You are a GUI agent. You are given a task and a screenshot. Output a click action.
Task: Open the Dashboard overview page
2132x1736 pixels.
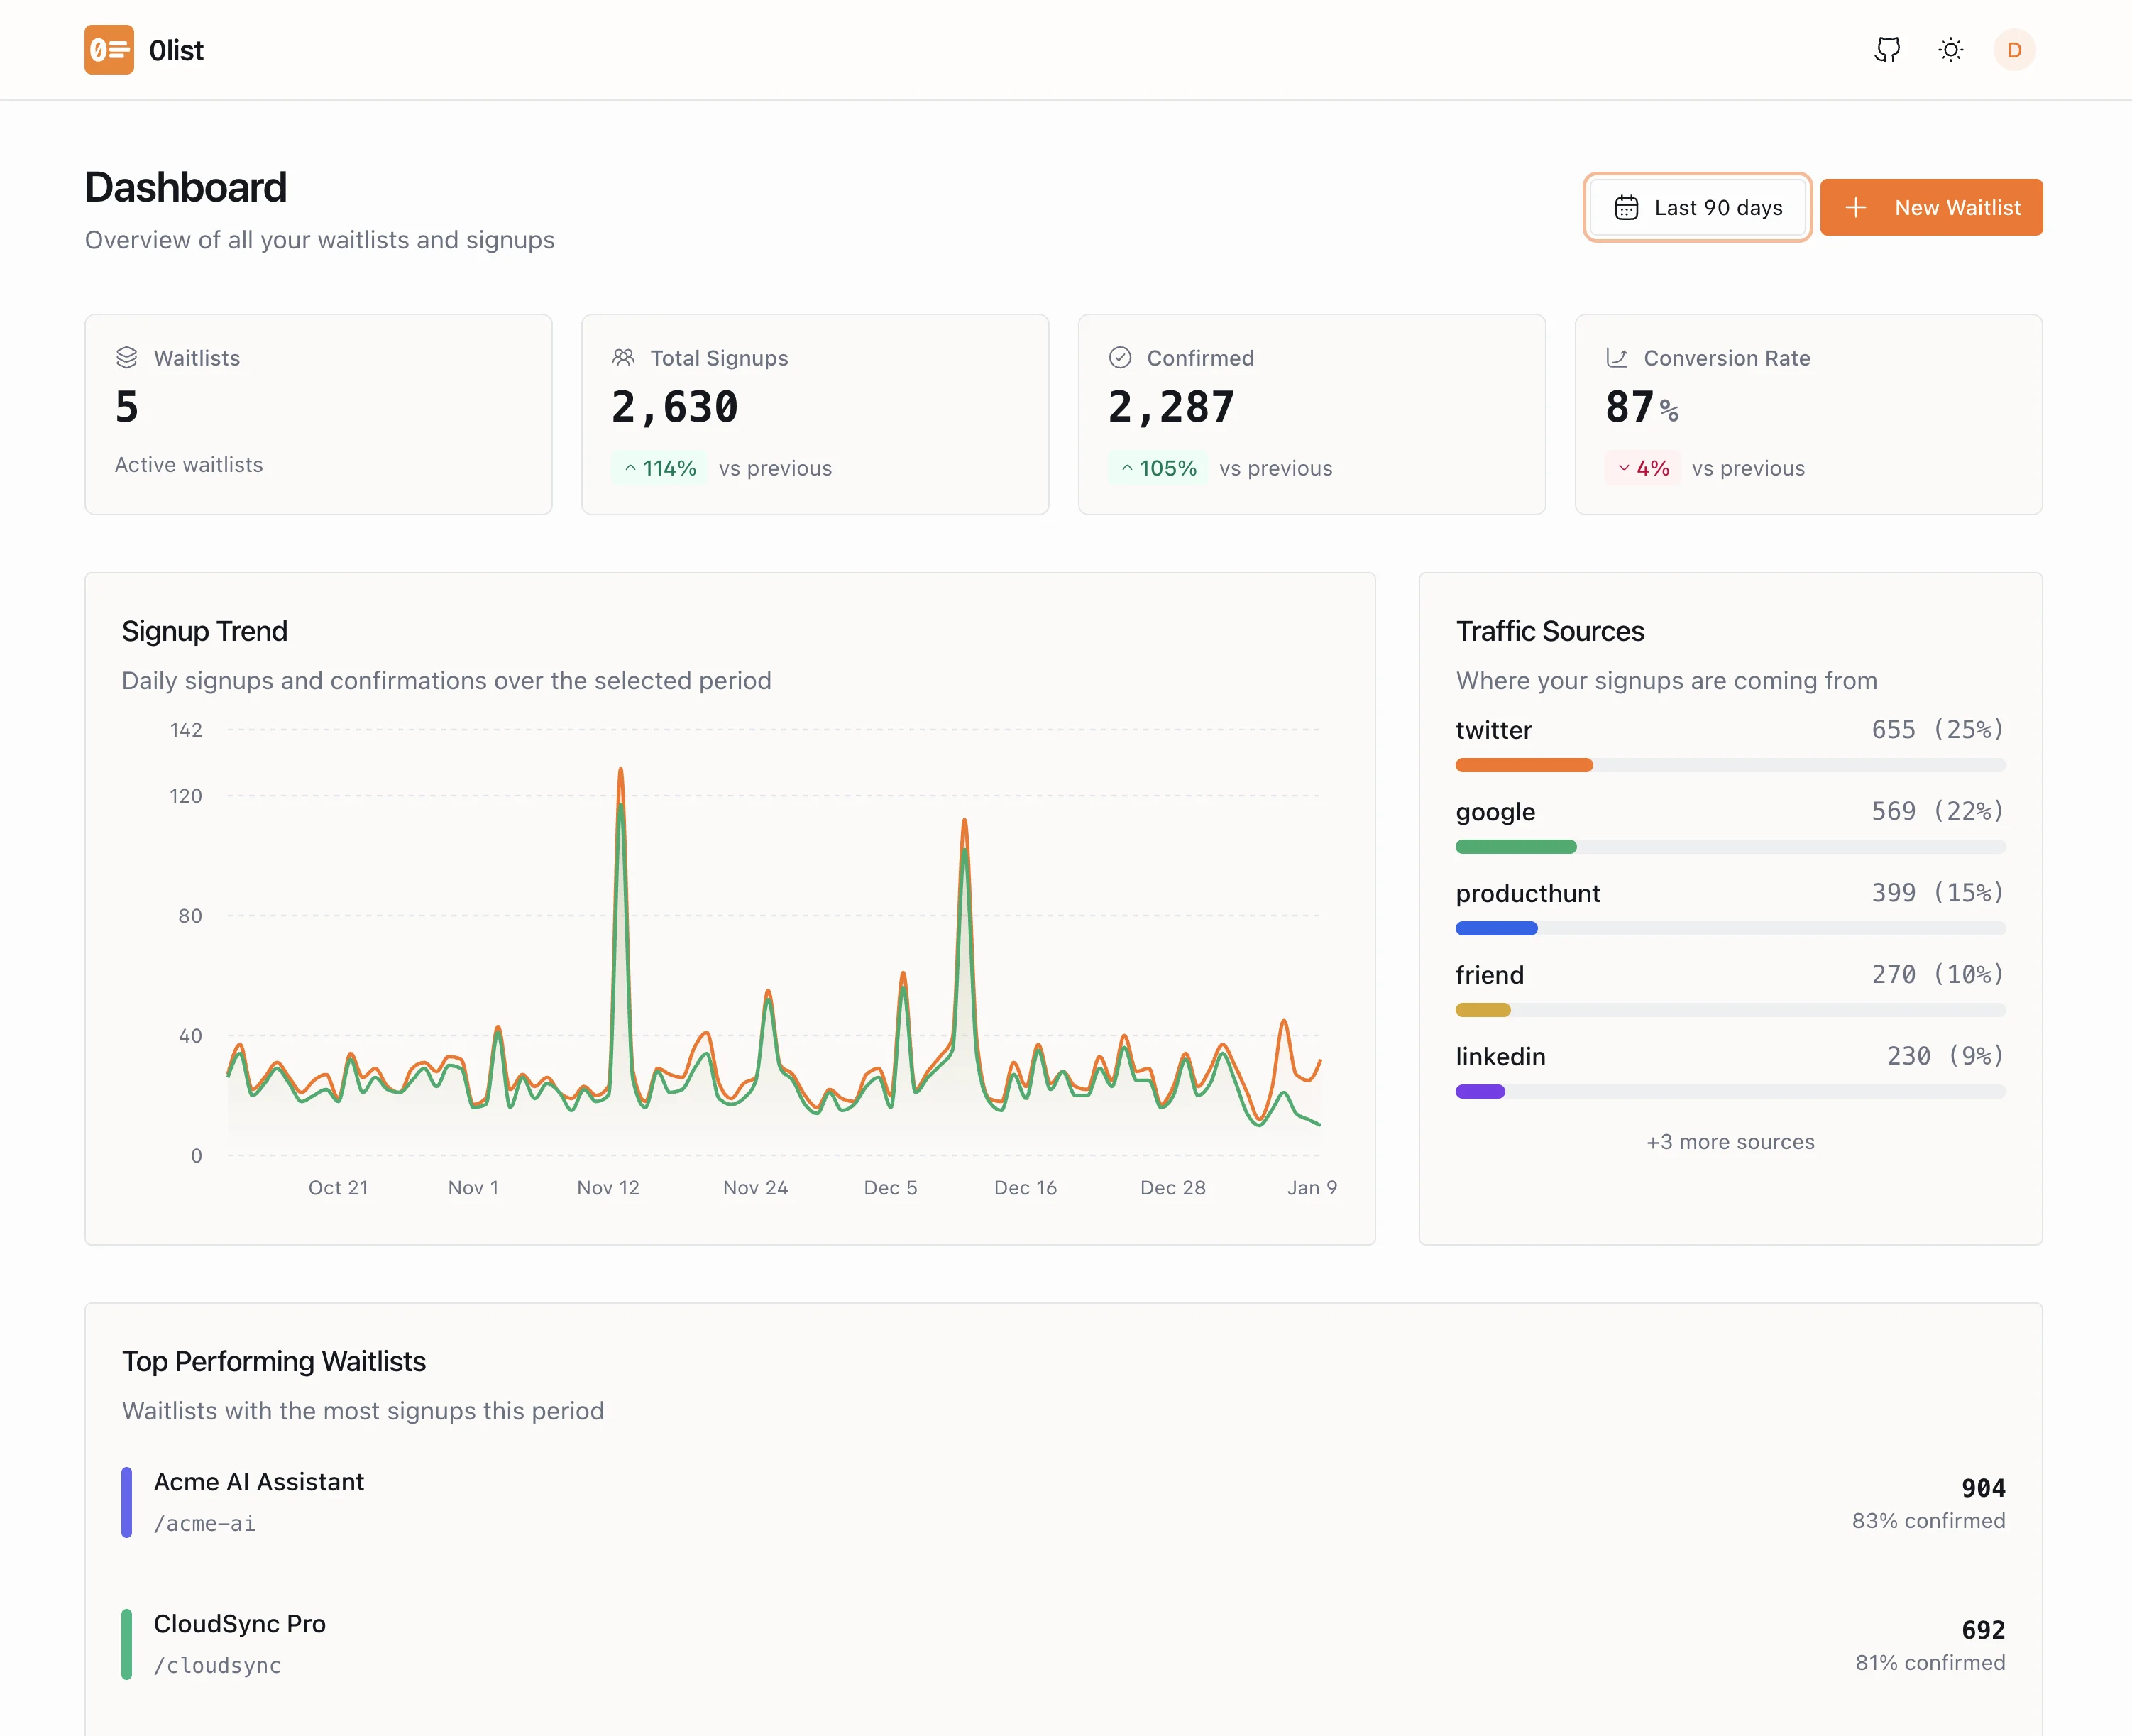(186, 187)
